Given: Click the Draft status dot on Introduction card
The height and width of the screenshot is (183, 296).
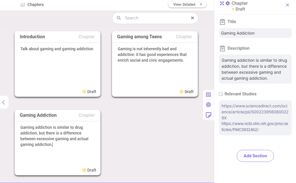Looking at the screenshot, I should click(84, 92).
